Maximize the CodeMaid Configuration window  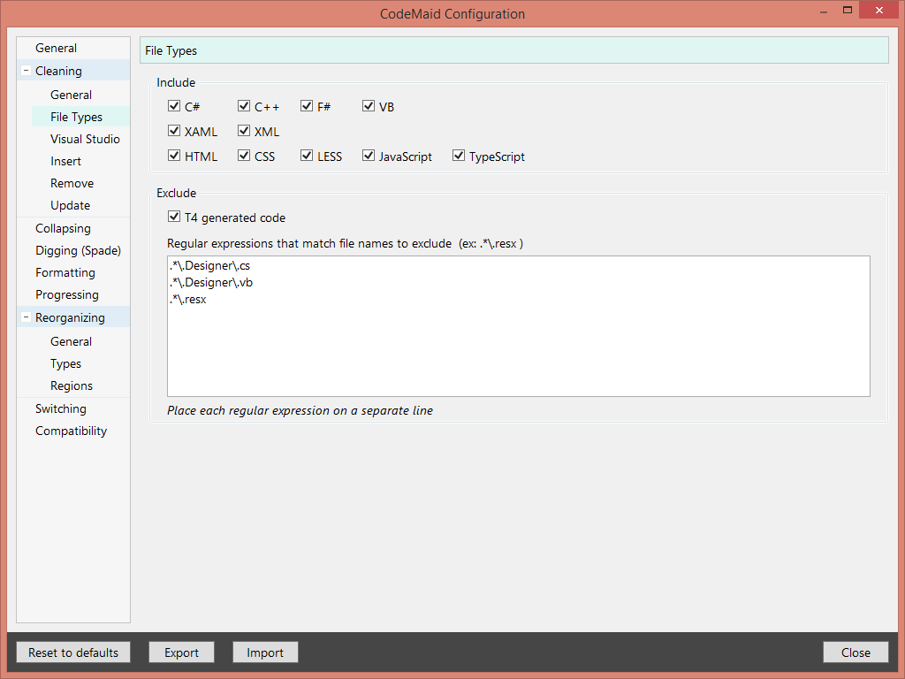pyautogui.click(x=848, y=10)
